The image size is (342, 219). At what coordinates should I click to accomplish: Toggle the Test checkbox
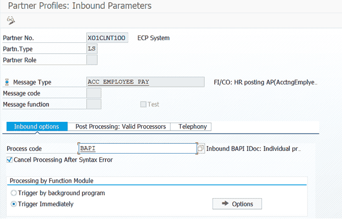point(143,104)
